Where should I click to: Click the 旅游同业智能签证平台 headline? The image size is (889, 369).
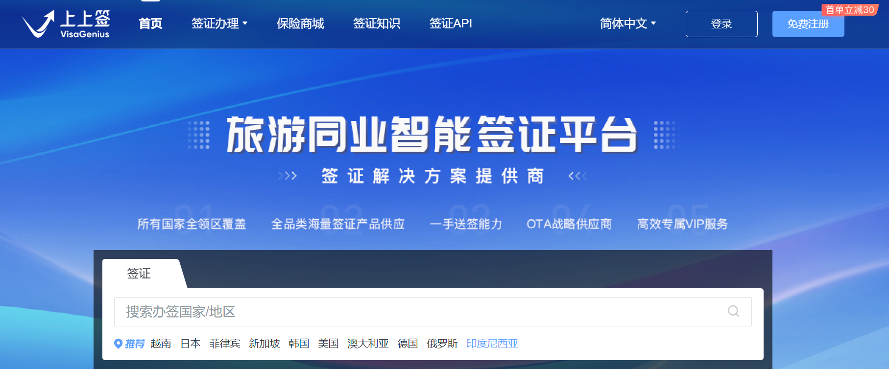(x=432, y=135)
